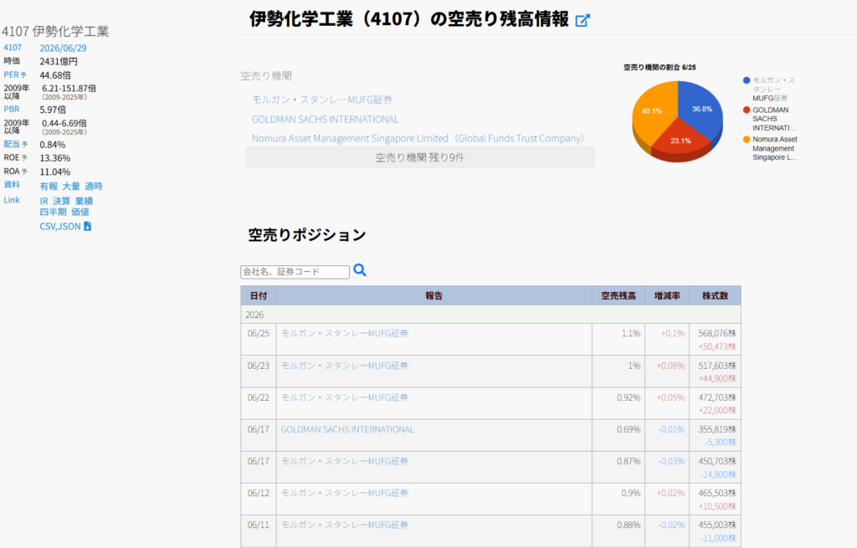Open the IR link
The width and height of the screenshot is (857, 548).
44,201
